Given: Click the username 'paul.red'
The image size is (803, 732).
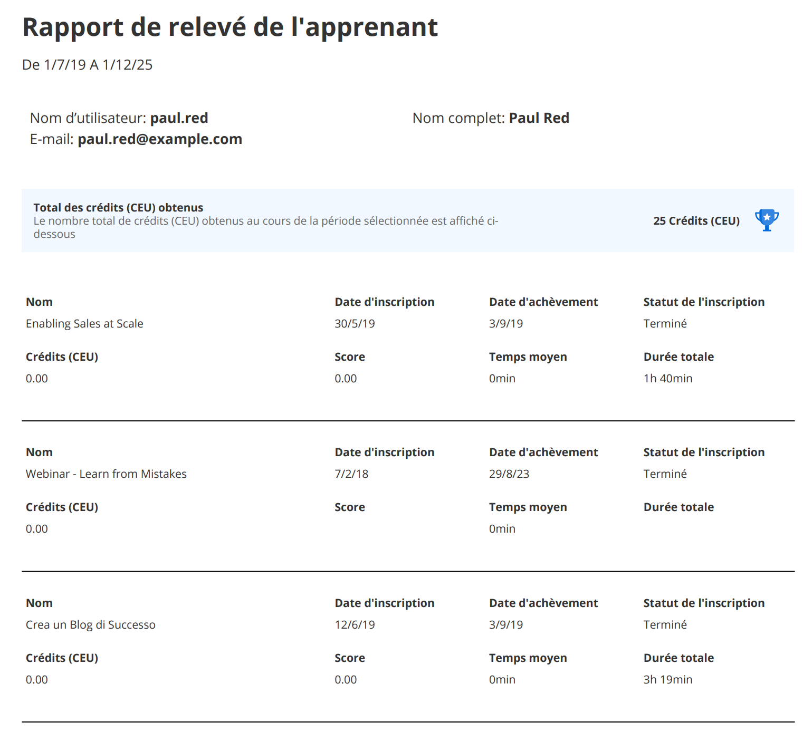Looking at the screenshot, I should (x=179, y=118).
